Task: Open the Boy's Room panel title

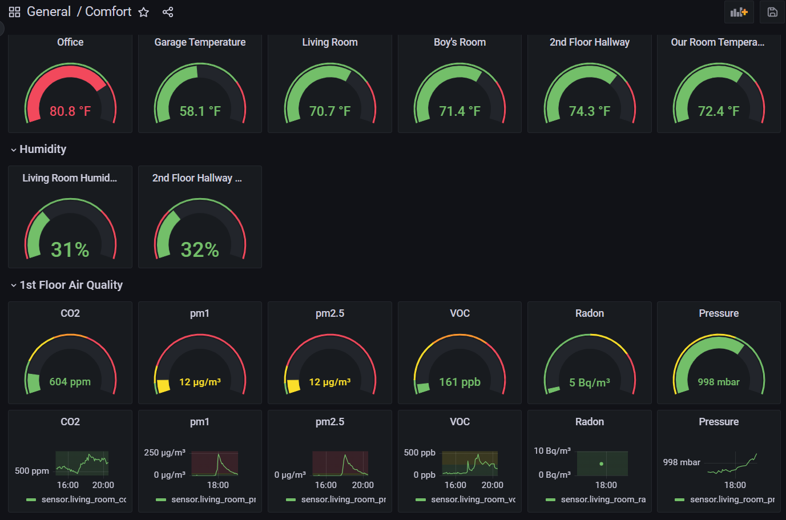Action: point(459,42)
